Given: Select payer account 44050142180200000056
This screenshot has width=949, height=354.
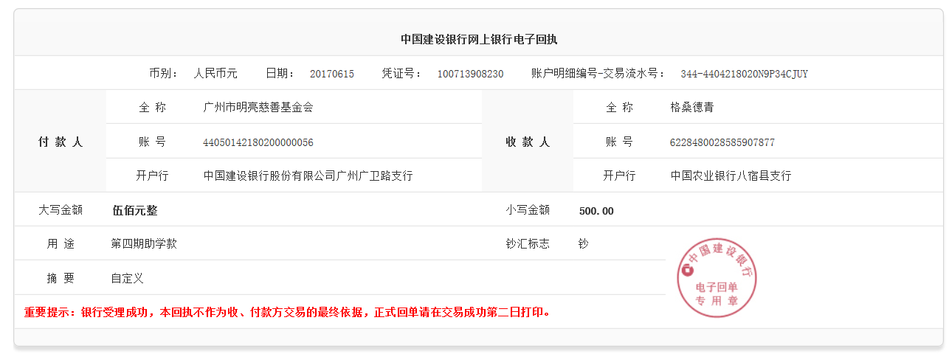Looking at the screenshot, I should [x=258, y=142].
